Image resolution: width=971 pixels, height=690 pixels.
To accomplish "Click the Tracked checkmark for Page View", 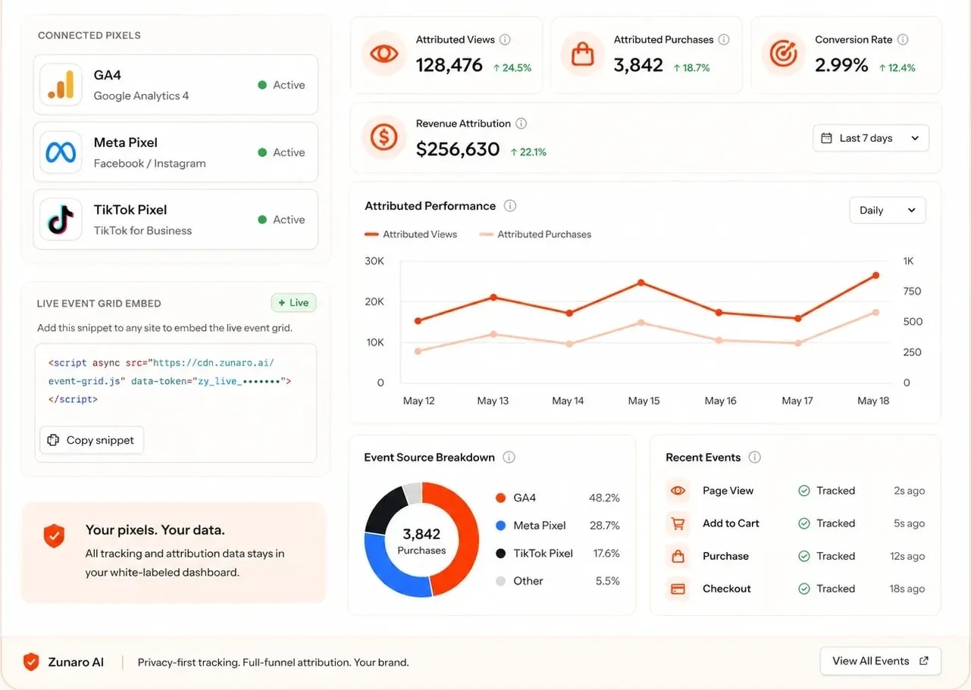I will tap(804, 491).
